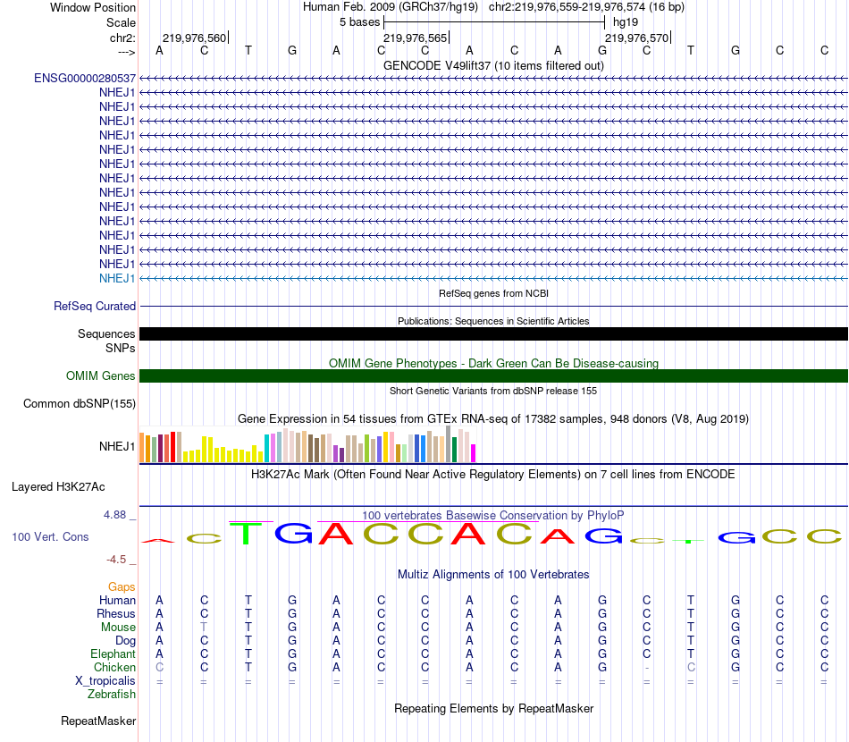Click the Common dbSNP(155) label
This screenshot has width=849, height=742.
coord(80,403)
